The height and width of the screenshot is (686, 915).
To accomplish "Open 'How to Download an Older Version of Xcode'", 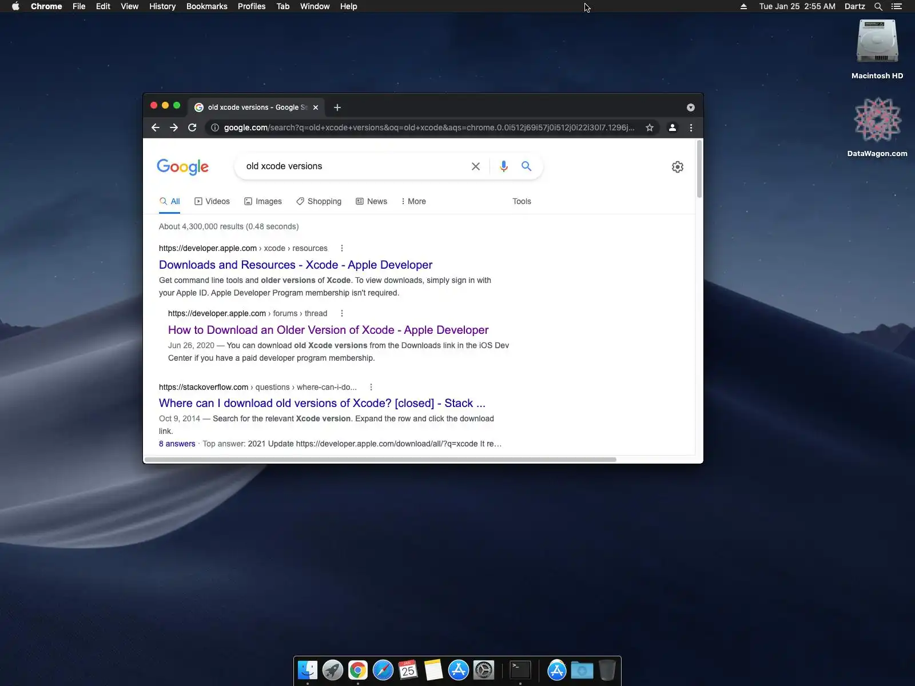I will pyautogui.click(x=328, y=330).
